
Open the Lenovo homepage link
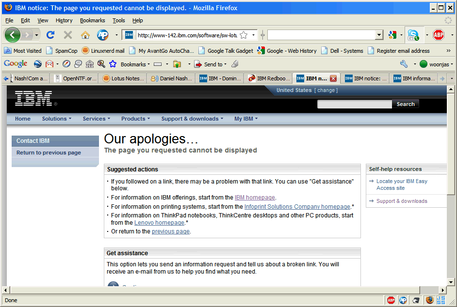159,223
